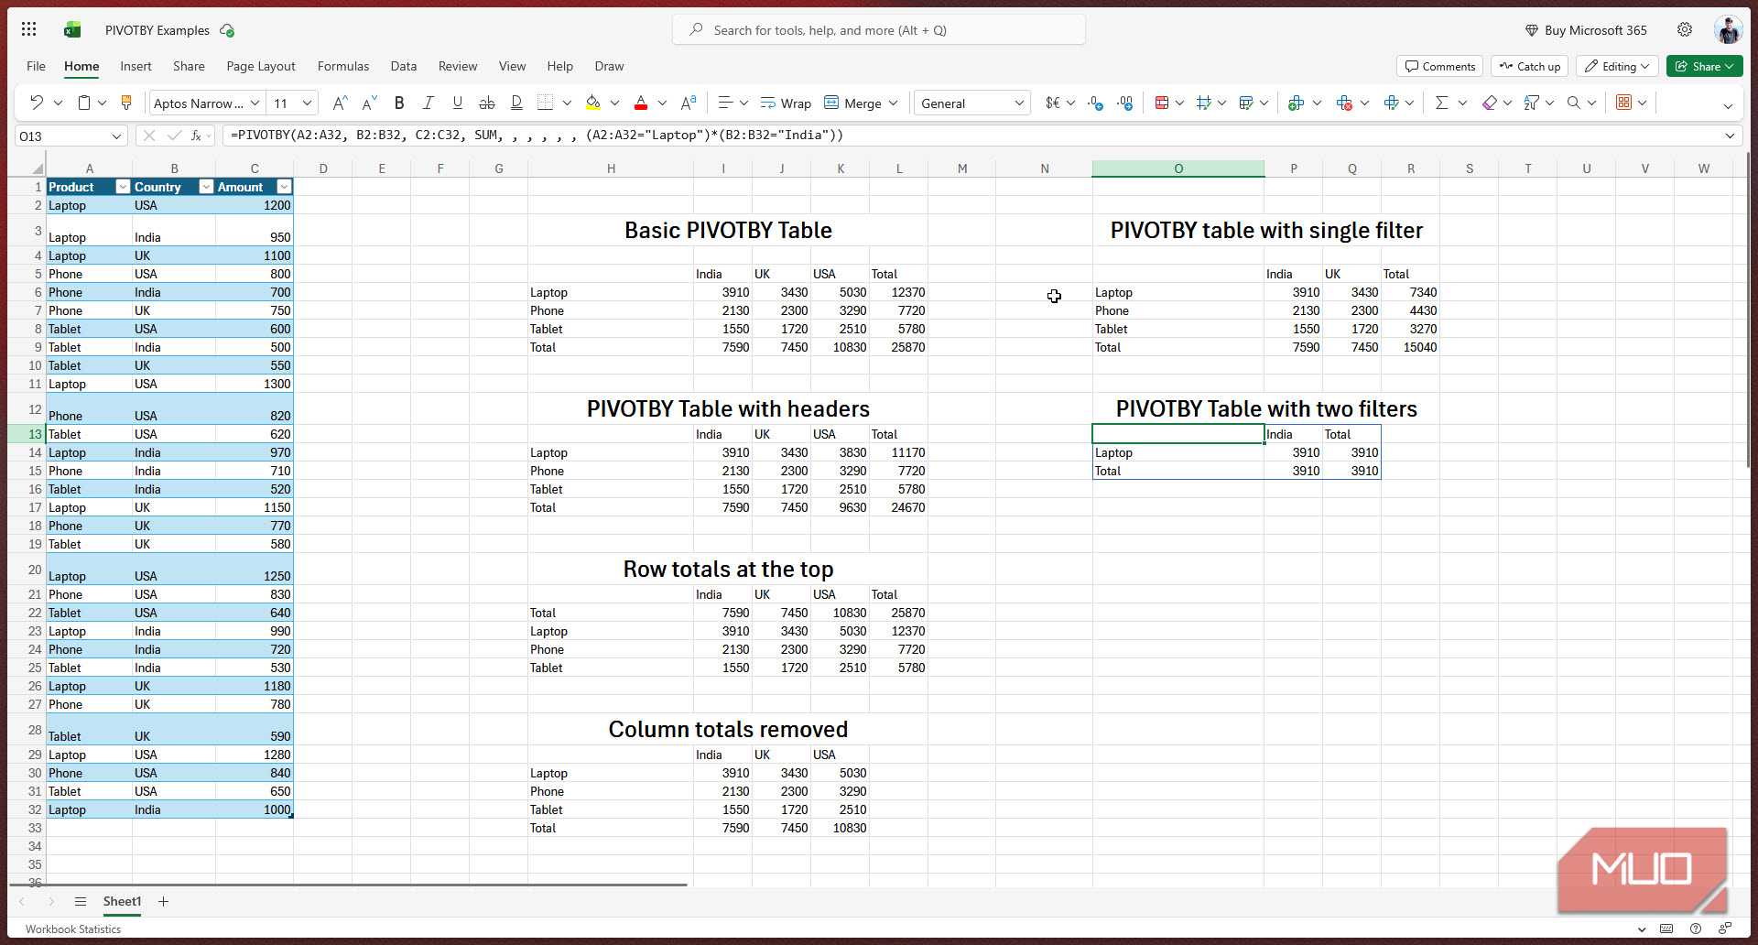Click the Find magnifier icon in ribbon
This screenshot has height=945, width=1758.
[x=1574, y=103]
